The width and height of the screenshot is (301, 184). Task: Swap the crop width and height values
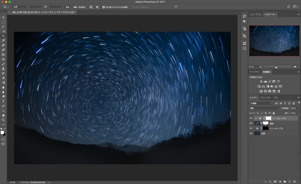coord(45,7)
